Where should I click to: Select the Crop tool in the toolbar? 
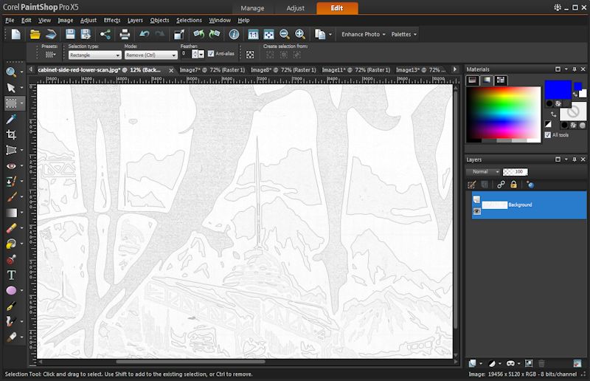pos(11,134)
